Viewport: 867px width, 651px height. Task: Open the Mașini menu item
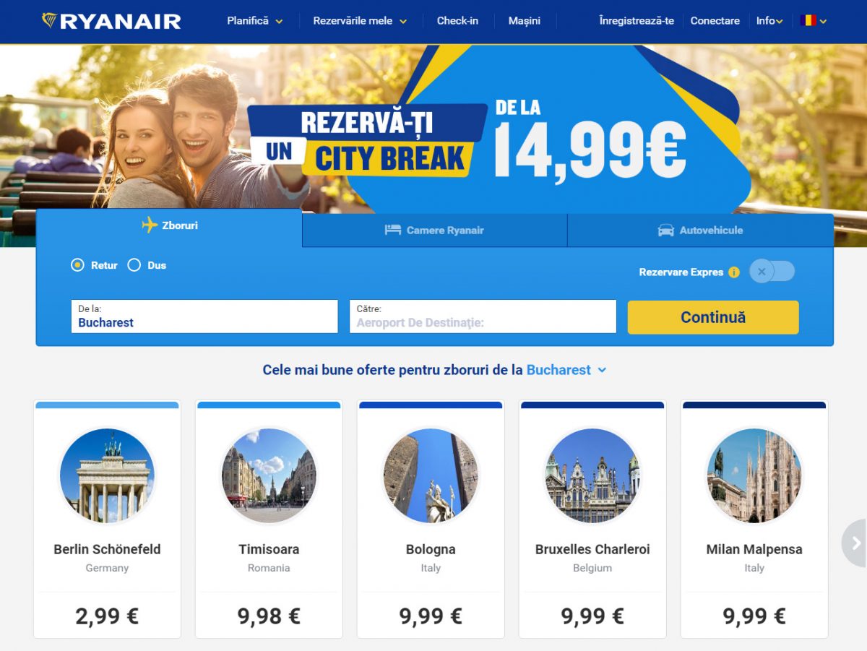(x=524, y=21)
